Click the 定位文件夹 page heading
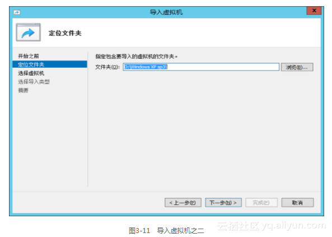Screen dimensions: 332x237 point(65,33)
